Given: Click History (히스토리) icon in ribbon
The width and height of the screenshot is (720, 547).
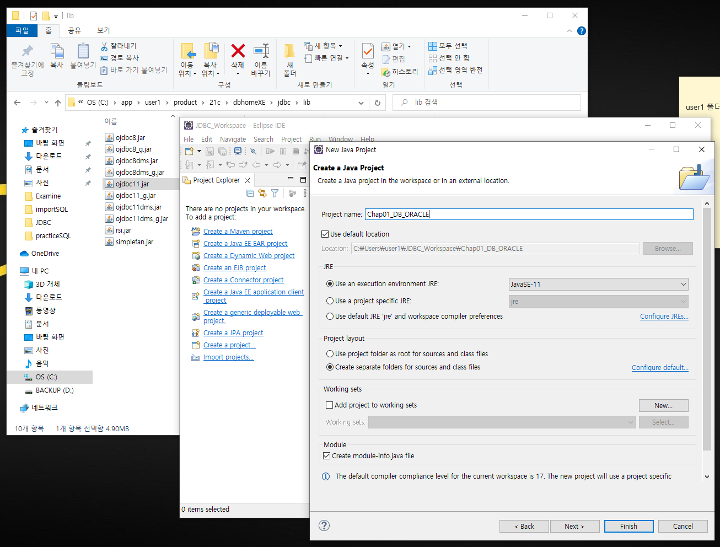Looking at the screenshot, I should 386,72.
